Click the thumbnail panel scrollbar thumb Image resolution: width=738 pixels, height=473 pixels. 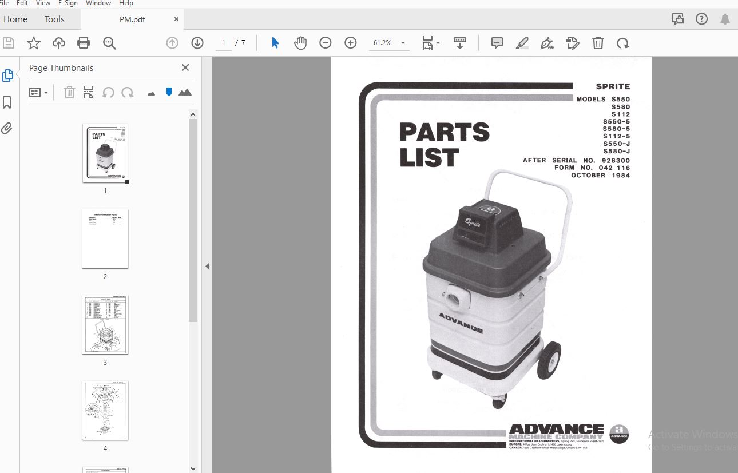(193, 220)
